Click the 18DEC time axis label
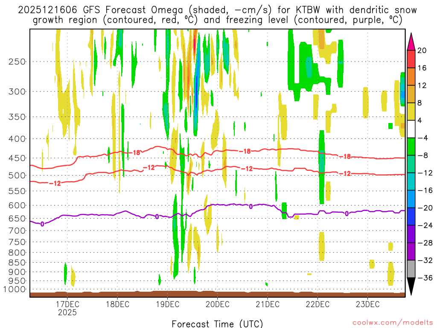This screenshot has width=437, height=328. pyautogui.click(x=118, y=304)
